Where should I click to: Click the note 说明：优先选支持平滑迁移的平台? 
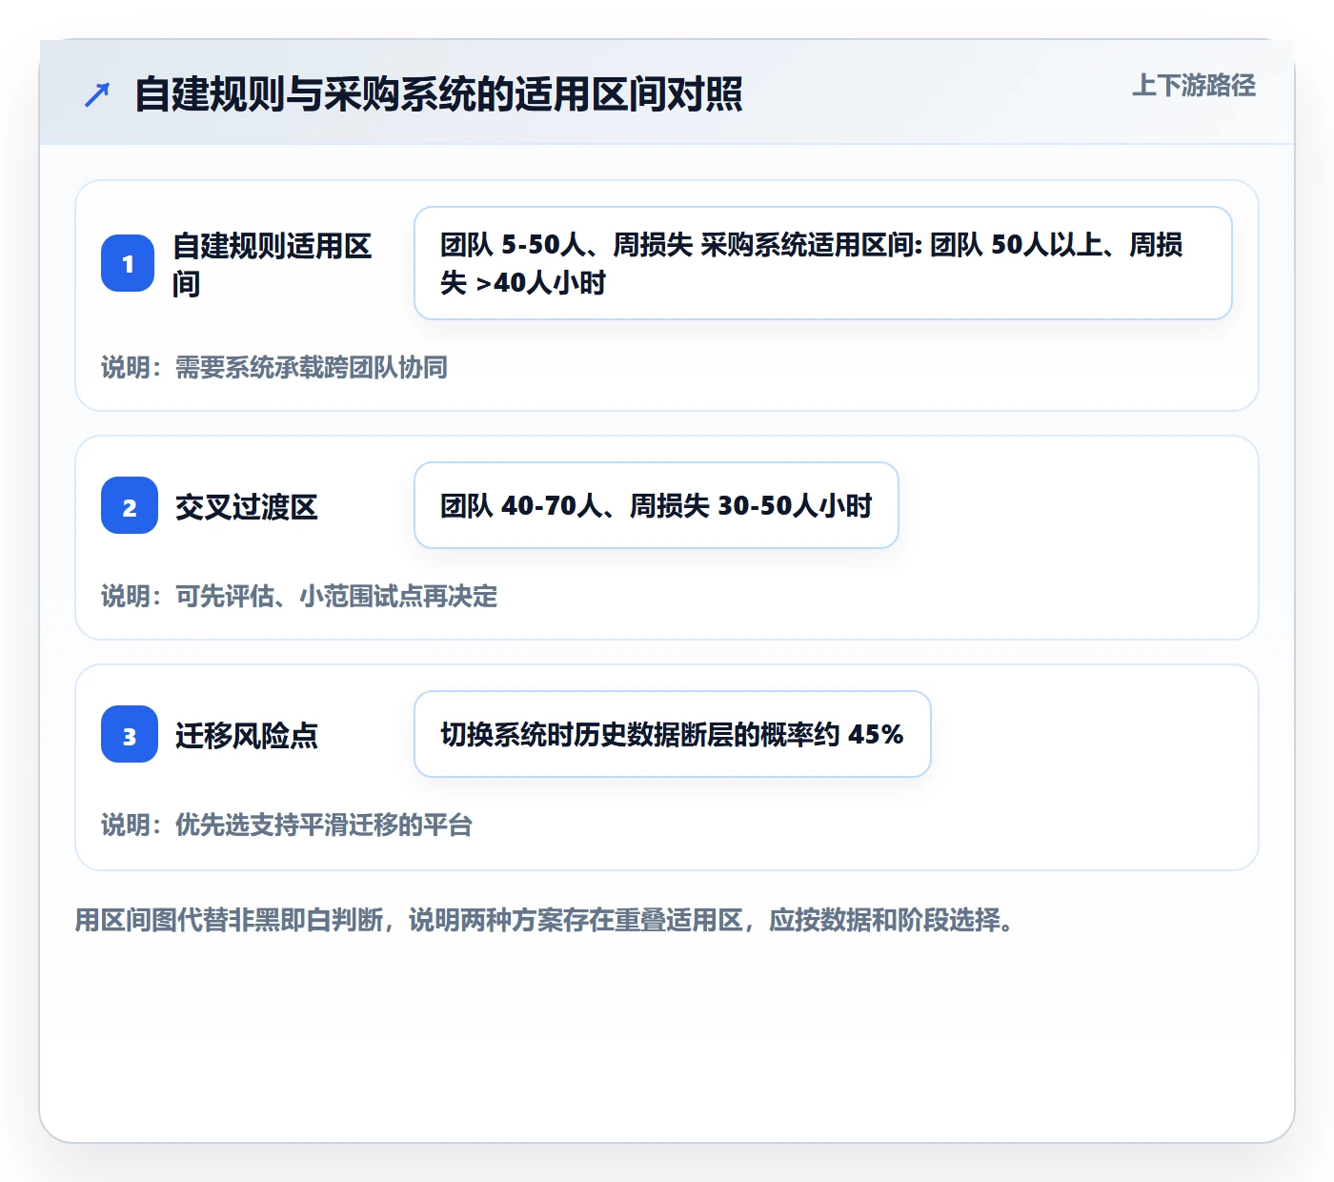(287, 825)
